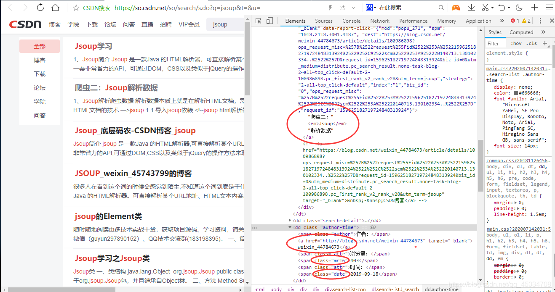Screen dimensions: 555x292
Task: Open the game controller icon in toolbar
Action: [x=456, y=8]
